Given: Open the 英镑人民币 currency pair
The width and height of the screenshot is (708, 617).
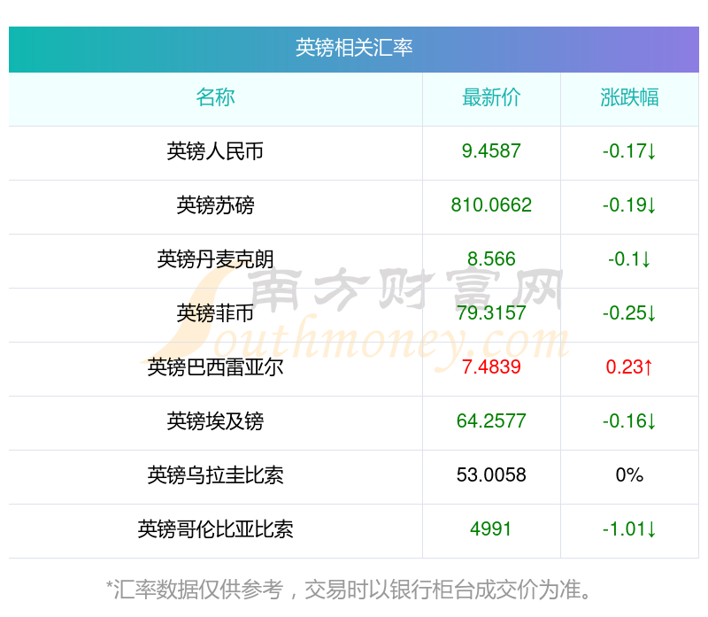Looking at the screenshot, I should click(215, 151).
